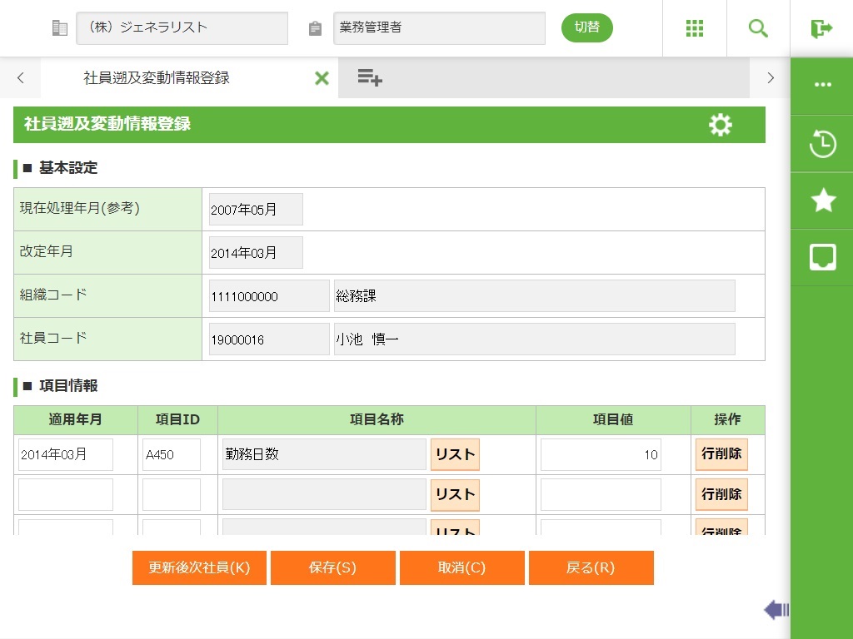Open the inbox tray icon in sidebar
This screenshot has height=639, width=853.
pyautogui.click(x=822, y=257)
